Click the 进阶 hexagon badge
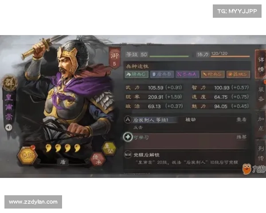266x213 pixels. 27,155
